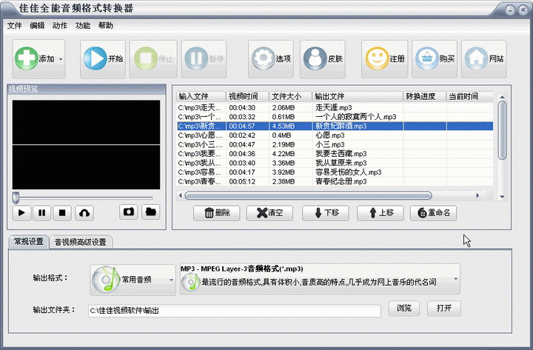533x350 pixels.
Task: Open 选项 (Options) gear icon
Action: (x=261, y=58)
